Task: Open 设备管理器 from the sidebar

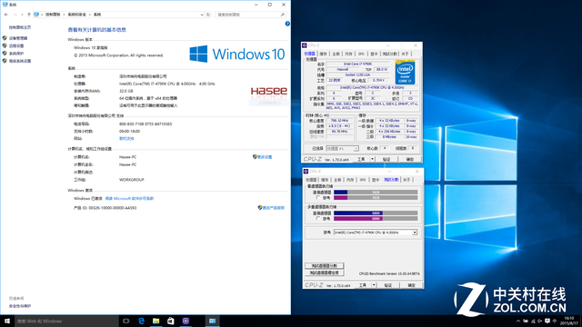Action: [x=18, y=38]
